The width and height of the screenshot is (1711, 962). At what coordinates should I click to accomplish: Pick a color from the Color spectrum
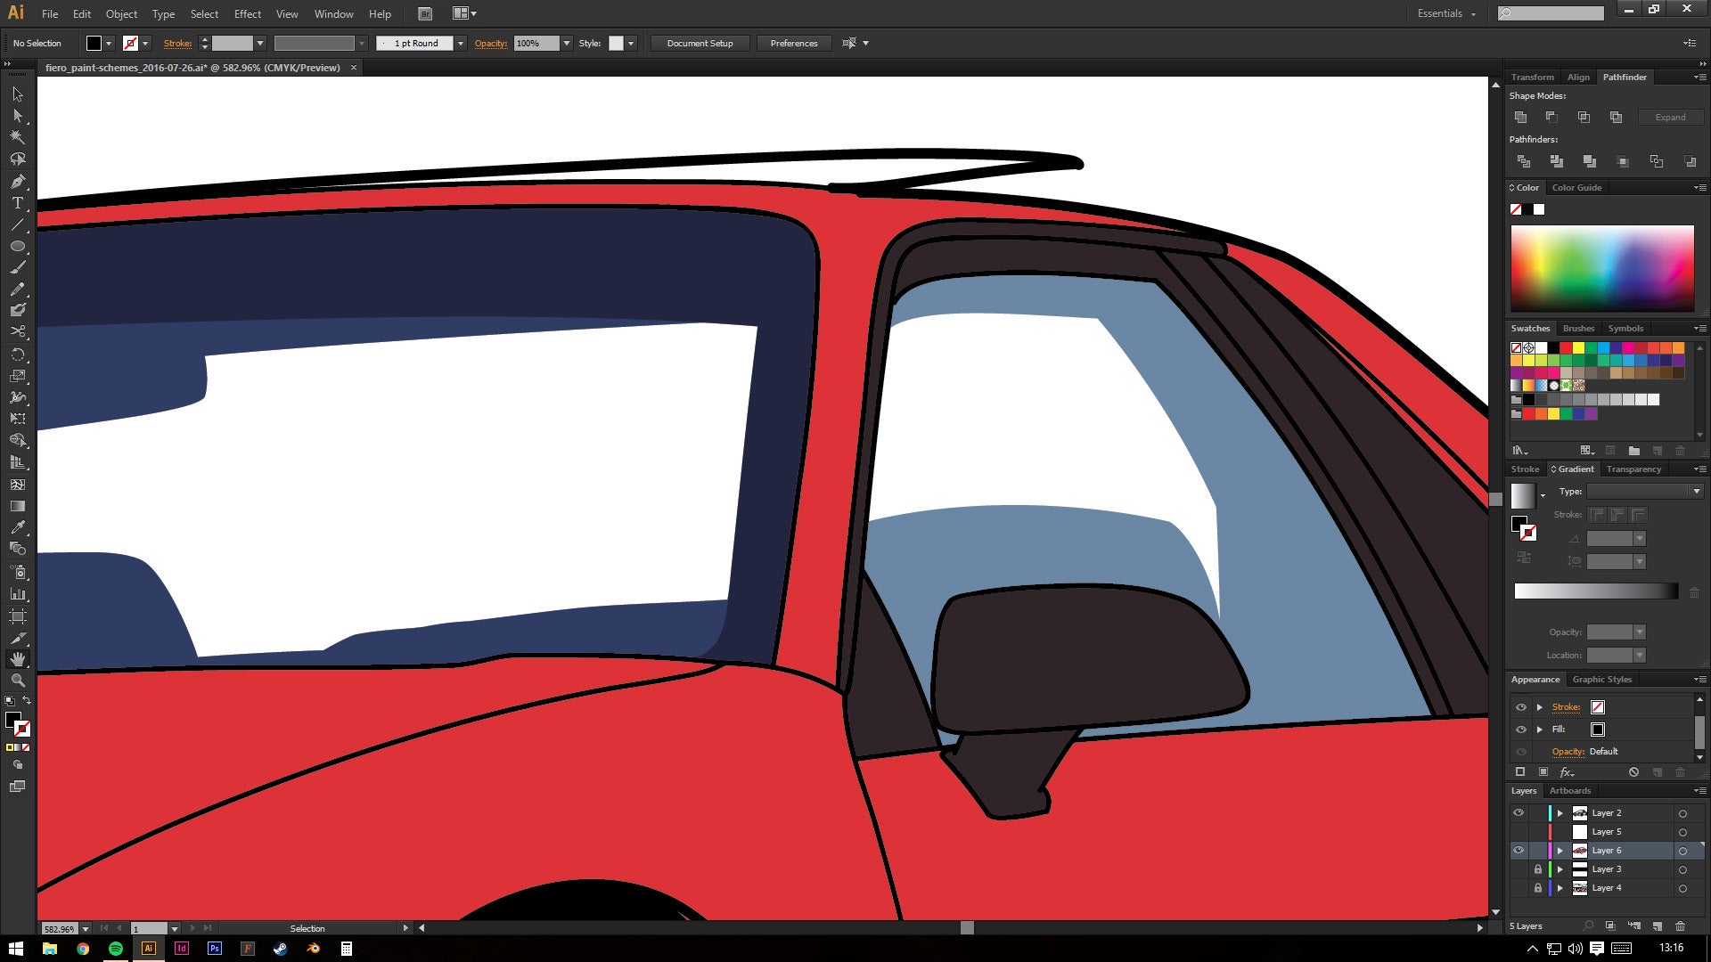point(1602,268)
